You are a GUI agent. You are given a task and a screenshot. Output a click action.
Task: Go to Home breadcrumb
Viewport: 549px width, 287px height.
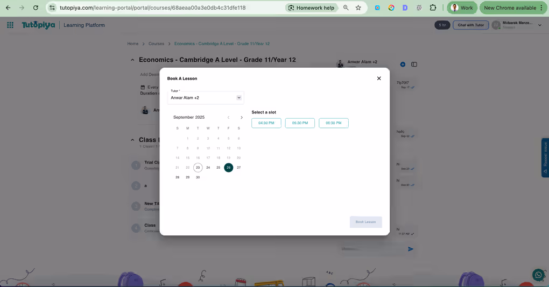(133, 44)
